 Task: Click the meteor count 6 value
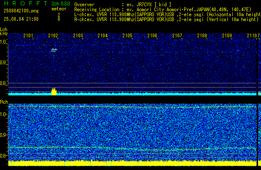pos(59,19)
